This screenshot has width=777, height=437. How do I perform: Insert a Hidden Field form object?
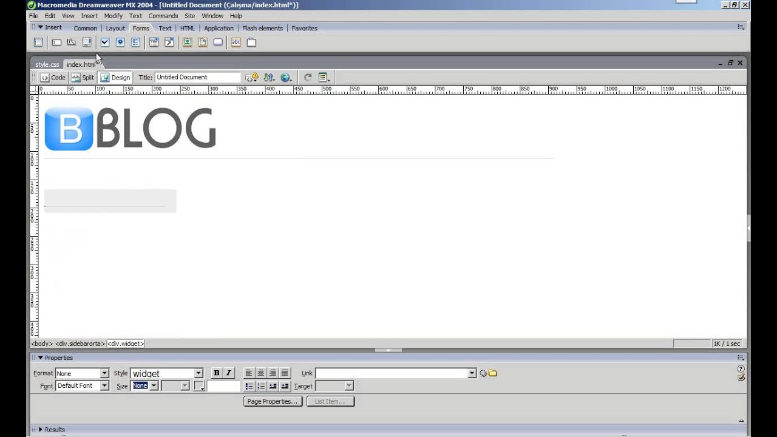point(72,42)
